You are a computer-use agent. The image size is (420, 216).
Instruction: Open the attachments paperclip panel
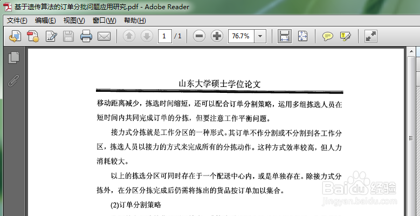pos(13,80)
